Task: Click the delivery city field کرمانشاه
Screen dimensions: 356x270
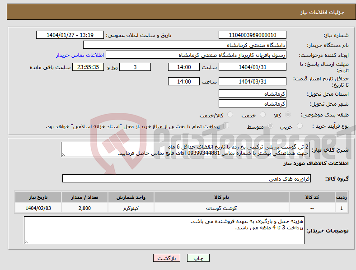Action: click(252, 103)
